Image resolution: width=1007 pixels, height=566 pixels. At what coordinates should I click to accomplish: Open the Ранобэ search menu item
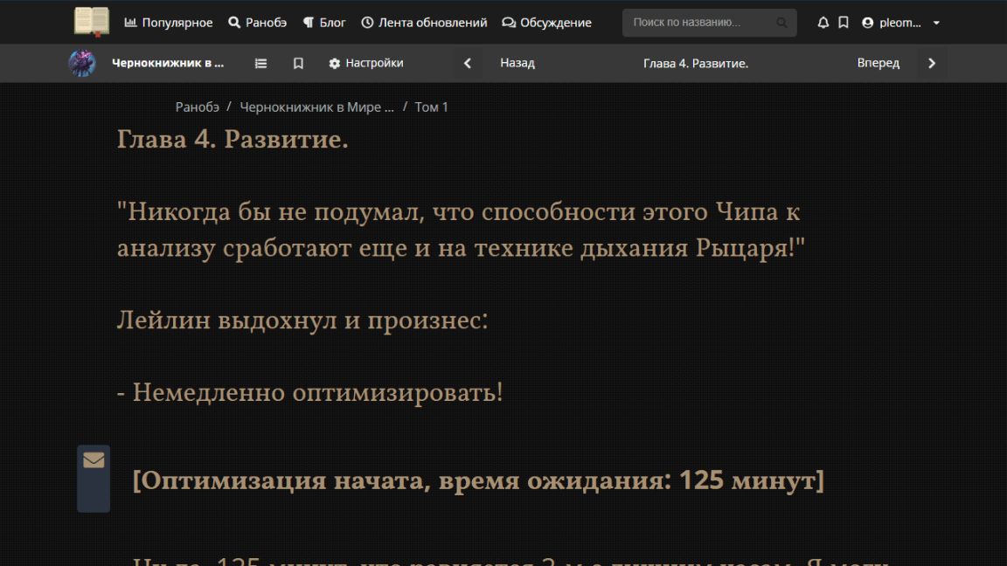(x=258, y=23)
